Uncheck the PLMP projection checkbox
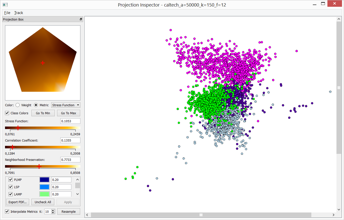 click(11, 180)
